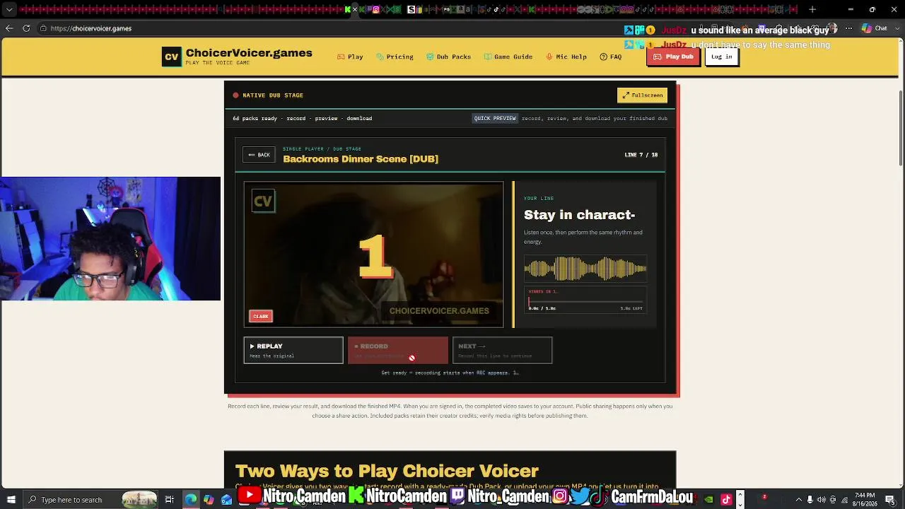Image resolution: width=905 pixels, height=509 pixels.
Task: Click the "LINE 7 / 18" counter text
Action: [641, 155]
